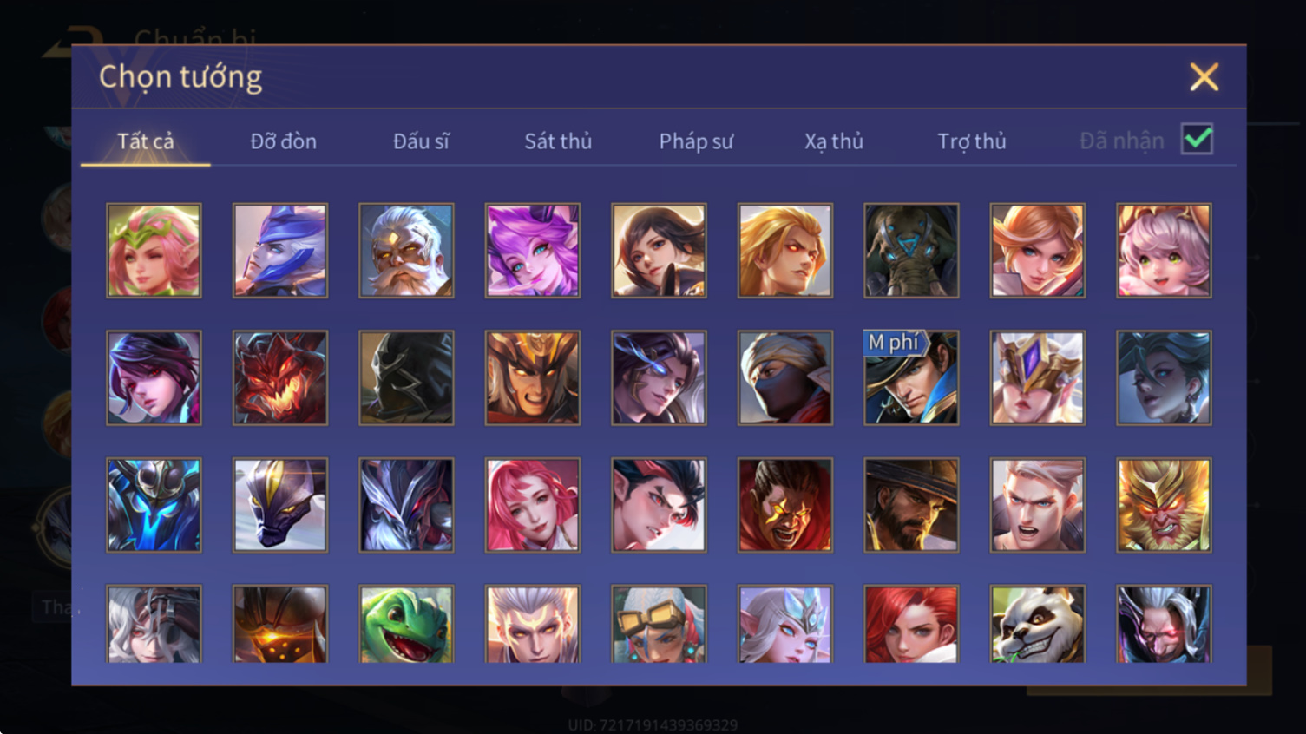The height and width of the screenshot is (734, 1306).
Task: Select the white-bearded old man hero
Action: tap(406, 251)
